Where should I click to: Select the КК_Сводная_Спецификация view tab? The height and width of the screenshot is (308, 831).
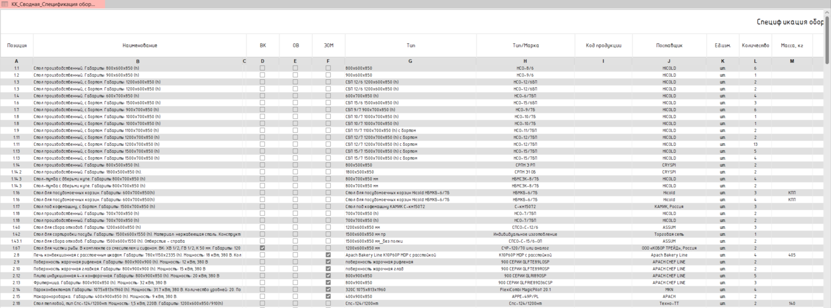[x=53, y=4]
